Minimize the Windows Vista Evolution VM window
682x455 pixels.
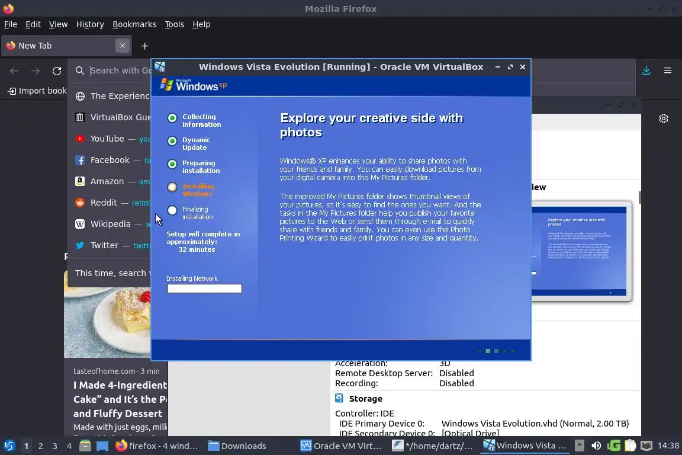[x=497, y=67]
